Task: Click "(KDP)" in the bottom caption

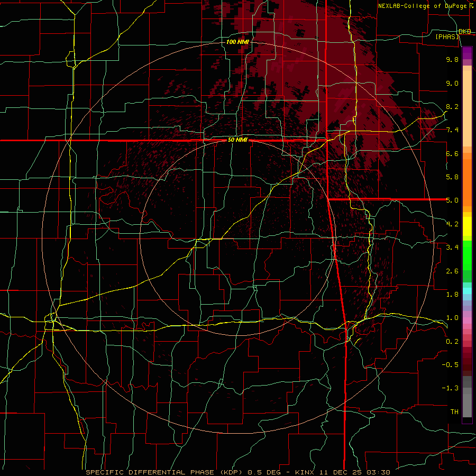Action: coord(231,472)
